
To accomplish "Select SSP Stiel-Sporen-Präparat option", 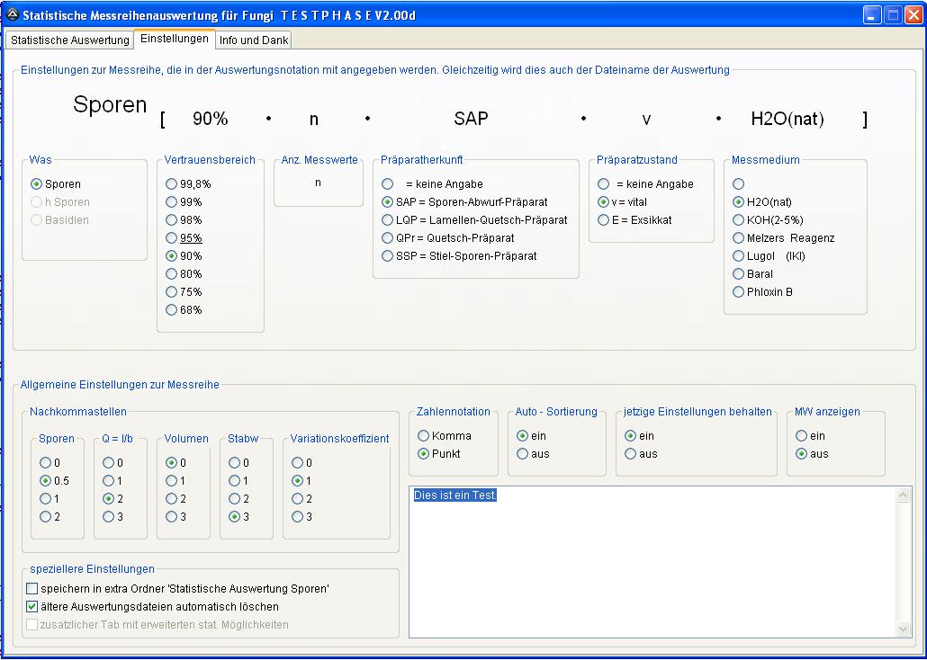I will [388, 256].
